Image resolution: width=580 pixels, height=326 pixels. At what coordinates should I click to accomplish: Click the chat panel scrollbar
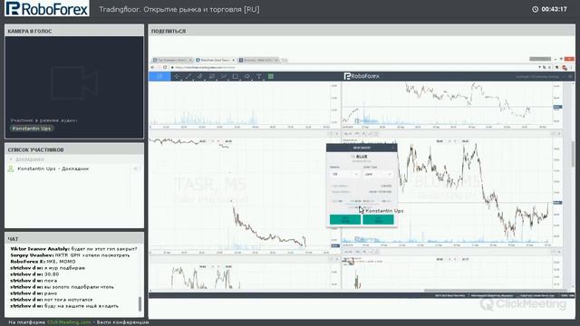140,303
